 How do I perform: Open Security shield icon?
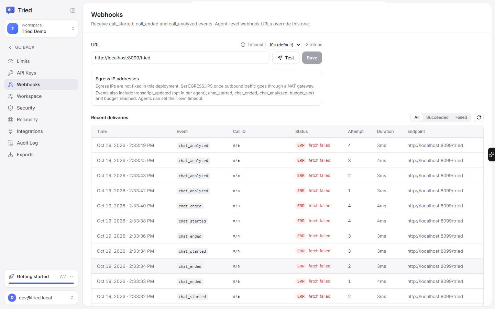(x=11, y=108)
